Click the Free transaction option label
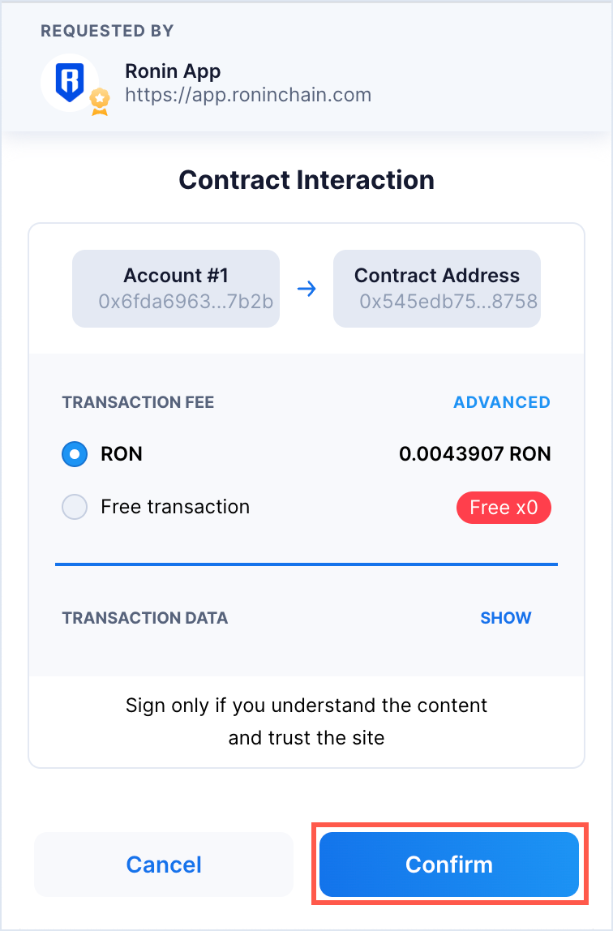The width and height of the screenshot is (613, 931). (x=175, y=508)
